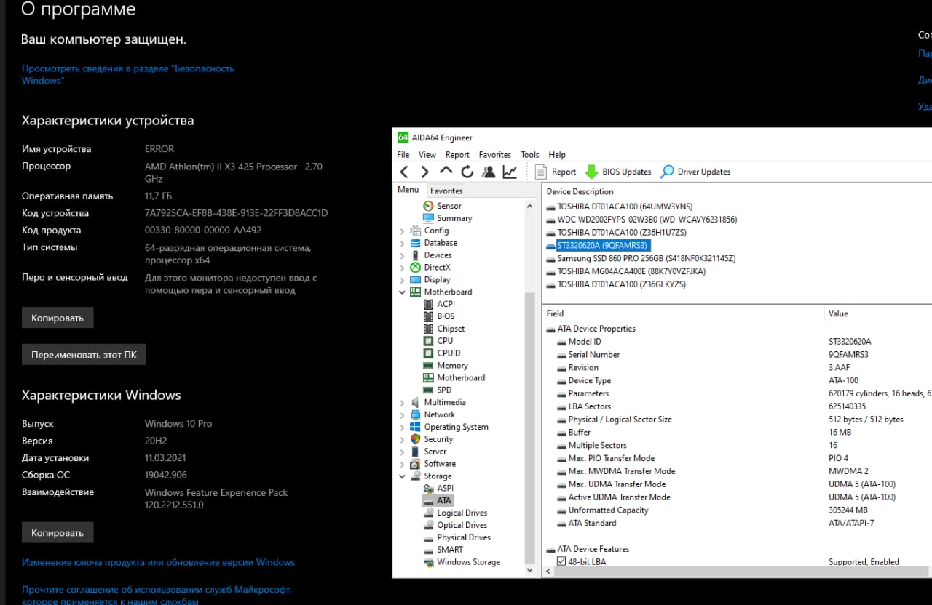Collapse the Storage tree node

[402, 476]
